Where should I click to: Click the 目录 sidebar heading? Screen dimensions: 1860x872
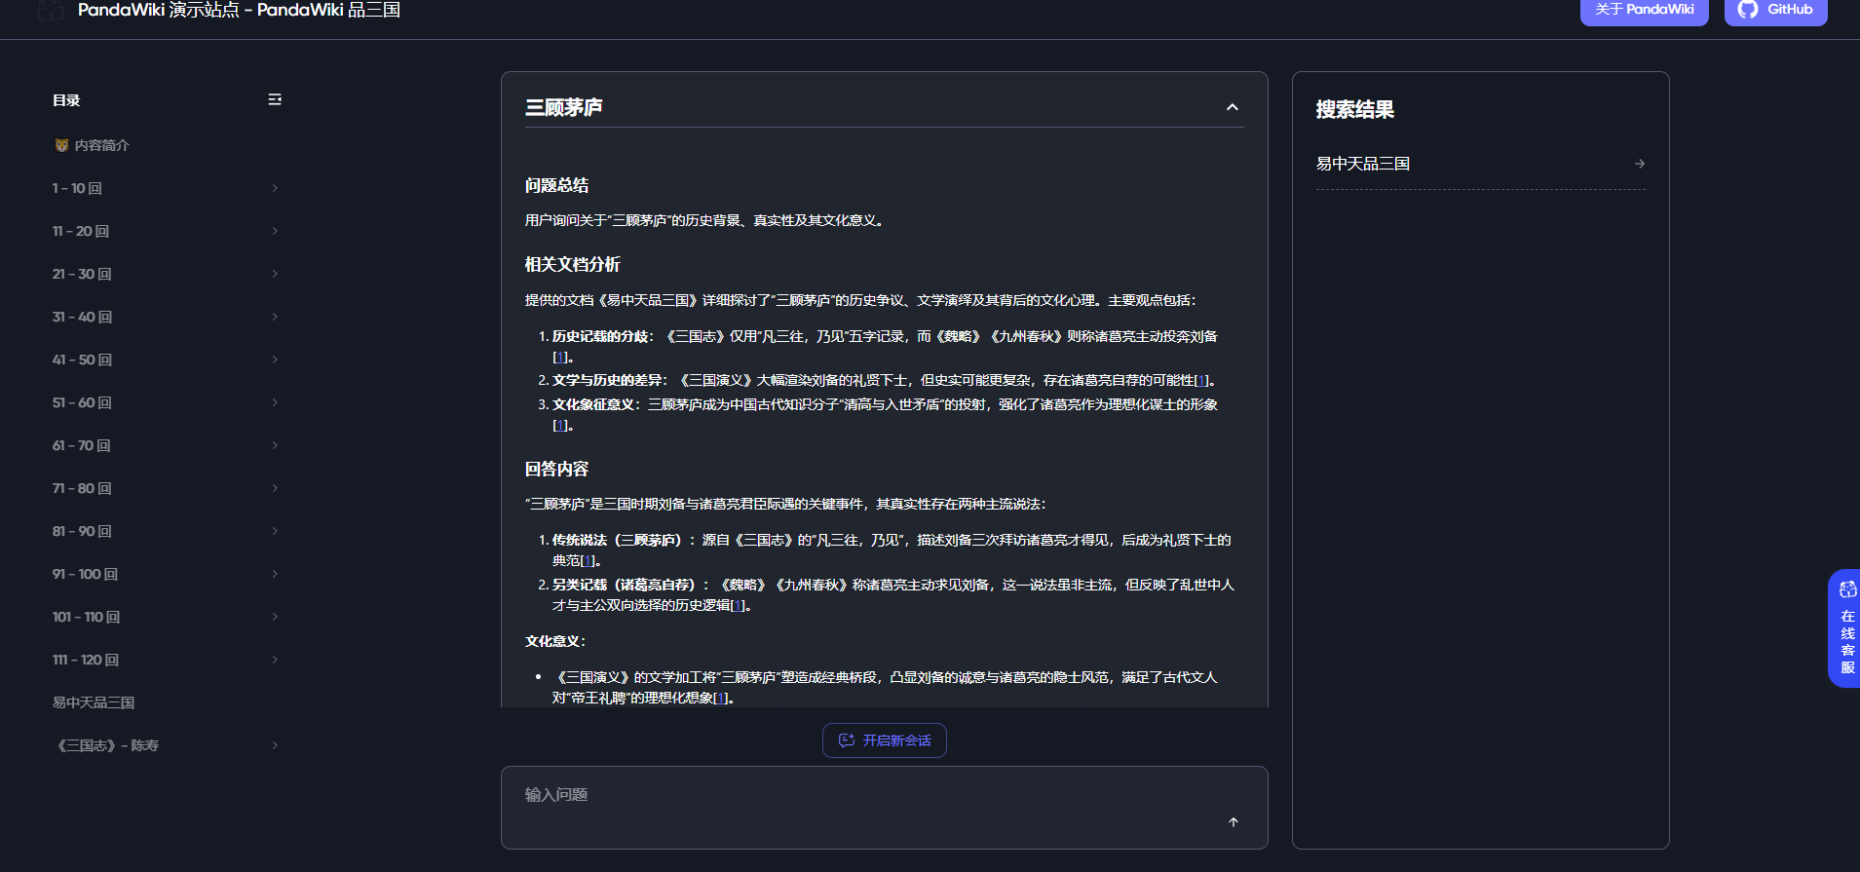tap(66, 100)
